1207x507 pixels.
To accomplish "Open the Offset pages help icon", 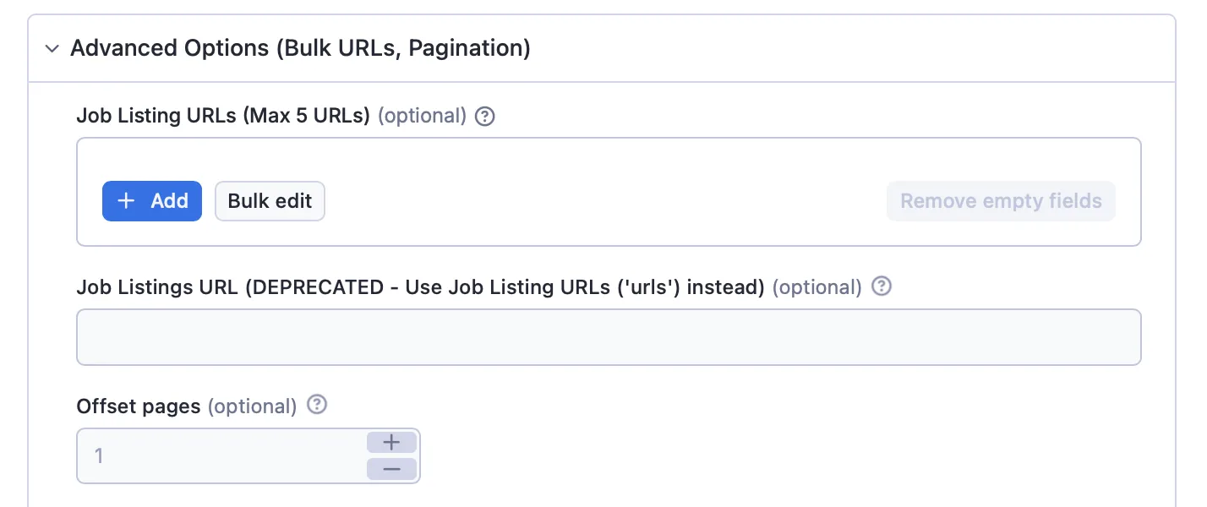I will (x=317, y=406).
